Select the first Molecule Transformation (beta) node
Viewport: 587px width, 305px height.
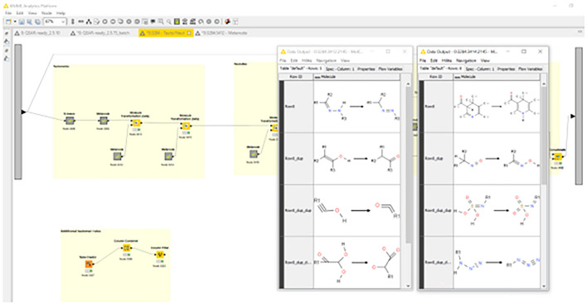click(x=136, y=123)
